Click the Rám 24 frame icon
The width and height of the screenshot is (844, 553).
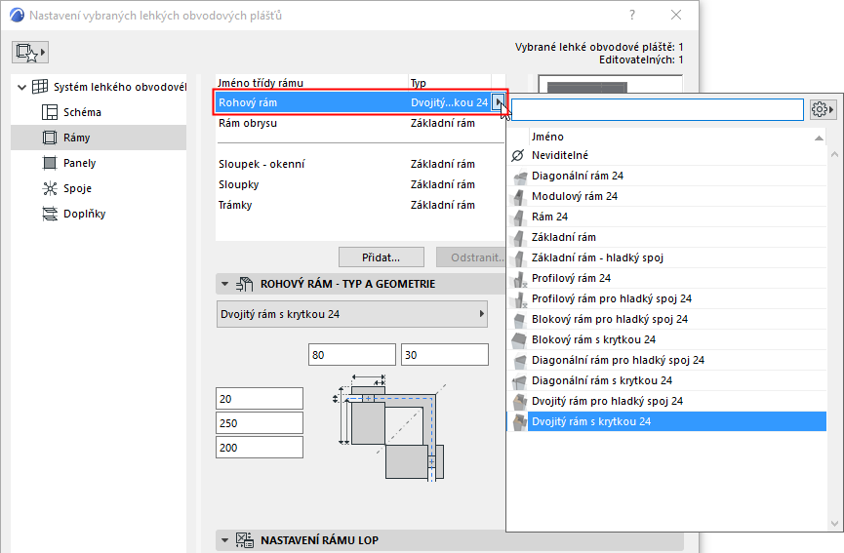pyautogui.click(x=519, y=217)
